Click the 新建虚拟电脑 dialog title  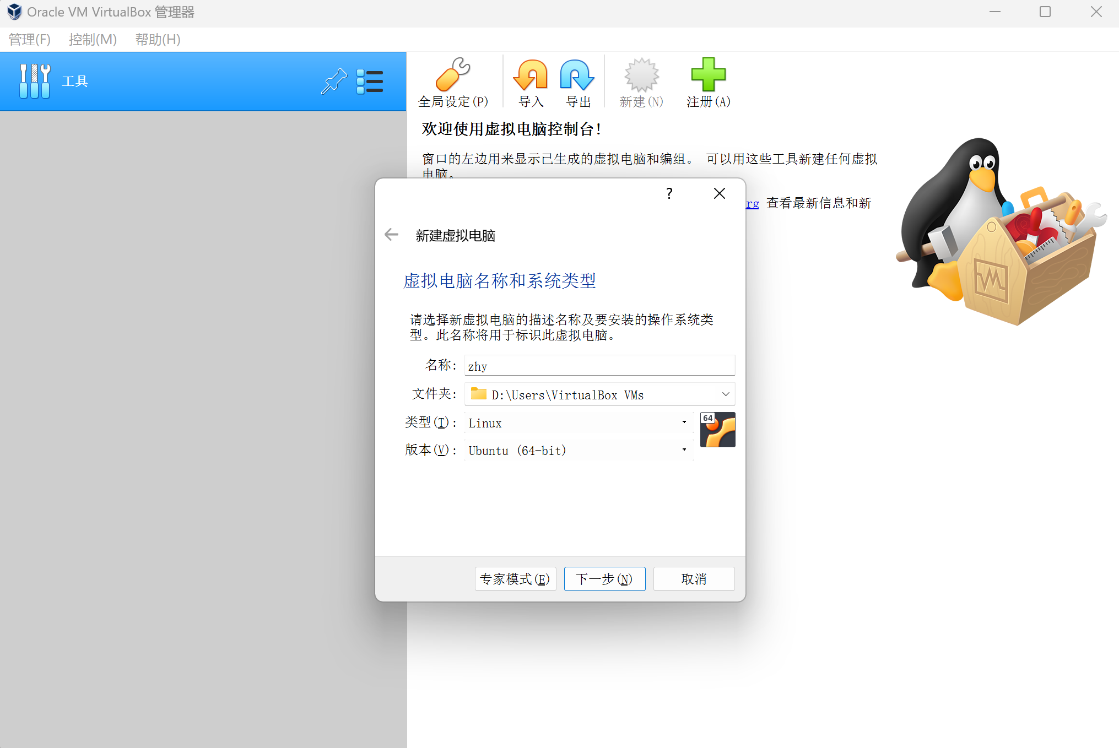click(x=456, y=236)
